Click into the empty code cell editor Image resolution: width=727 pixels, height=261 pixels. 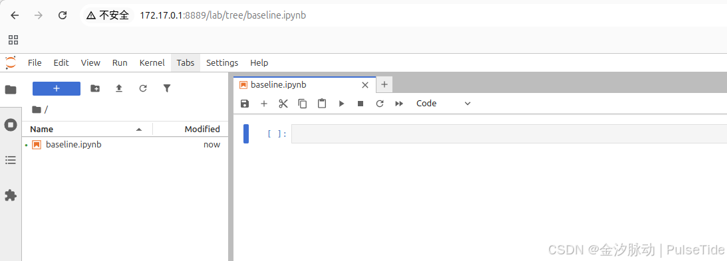pyautogui.click(x=509, y=133)
